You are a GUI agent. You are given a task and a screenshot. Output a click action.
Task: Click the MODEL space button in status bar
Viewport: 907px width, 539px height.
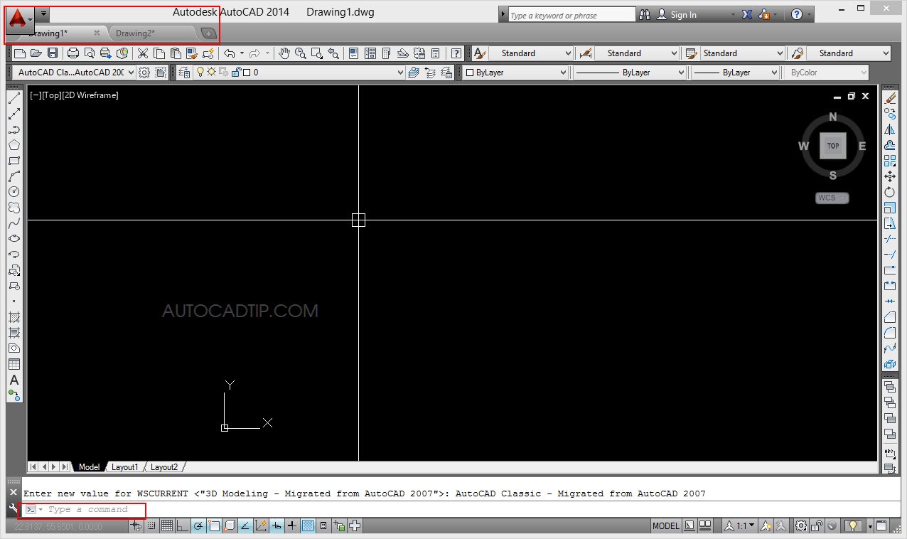666,526
